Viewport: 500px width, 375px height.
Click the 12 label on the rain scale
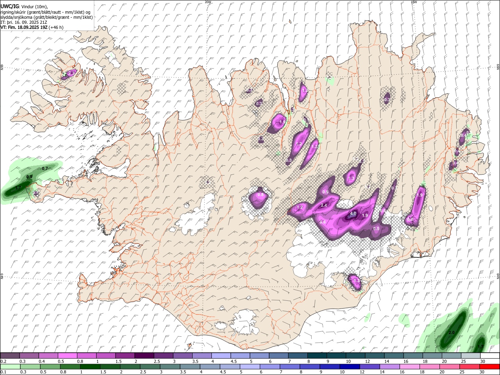(362, 372)
